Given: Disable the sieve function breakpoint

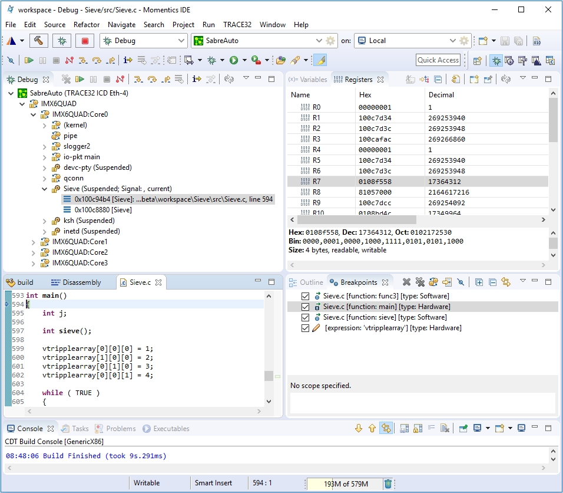Looking at the screenshot, I should coord(305,317).
